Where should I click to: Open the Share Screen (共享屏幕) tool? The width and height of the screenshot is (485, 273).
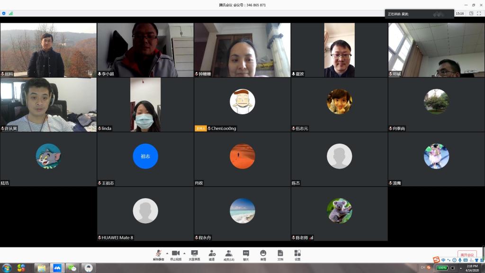194,255
